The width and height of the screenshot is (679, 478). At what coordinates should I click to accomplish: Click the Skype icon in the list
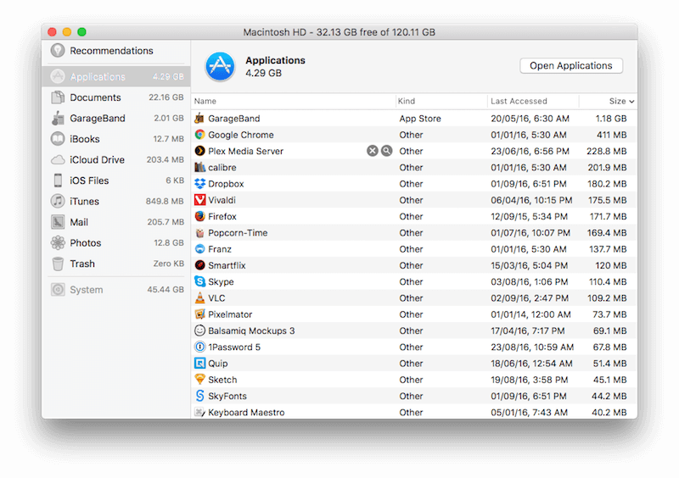pyautogui.click(x=199, y=281)
